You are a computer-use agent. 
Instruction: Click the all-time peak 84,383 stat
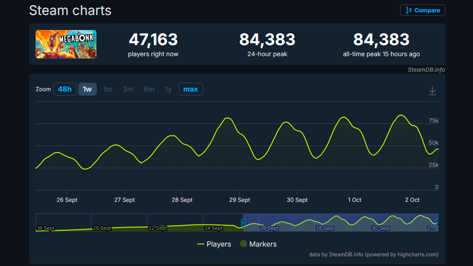click(x=381, y=40)
